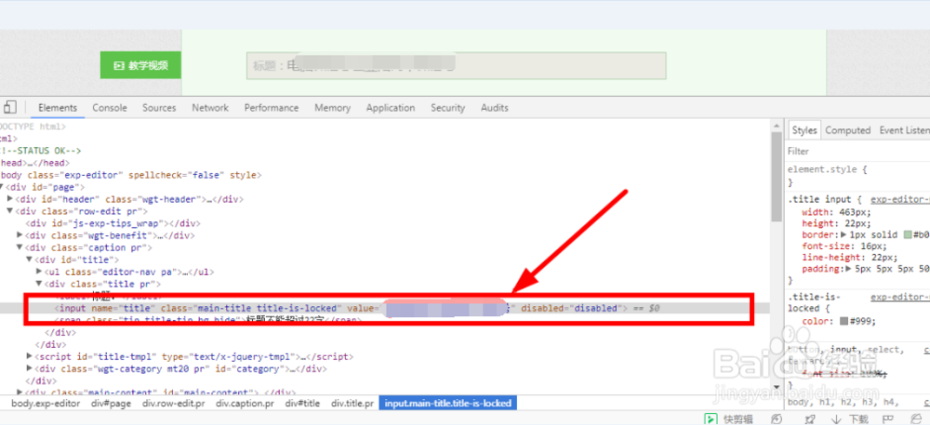Viewport: 930px width, 425px height.
Task: Click div.caption.pr in the breadcrumb
Action: click(245, 403)
